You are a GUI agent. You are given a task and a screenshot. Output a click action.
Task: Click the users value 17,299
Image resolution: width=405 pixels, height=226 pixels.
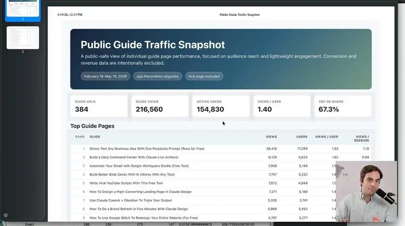pyautogui.click(x=302, y=149)
